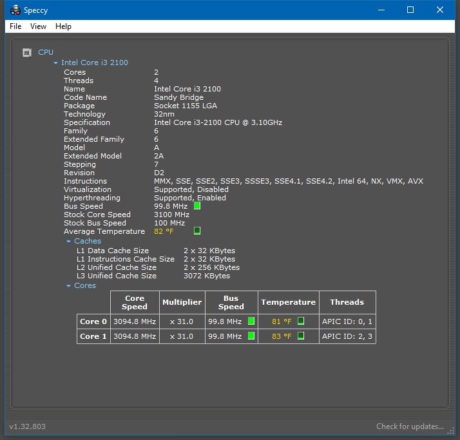460x440 pixels.
Task: Click the Core Speed column header
Action: click(135, 302)
